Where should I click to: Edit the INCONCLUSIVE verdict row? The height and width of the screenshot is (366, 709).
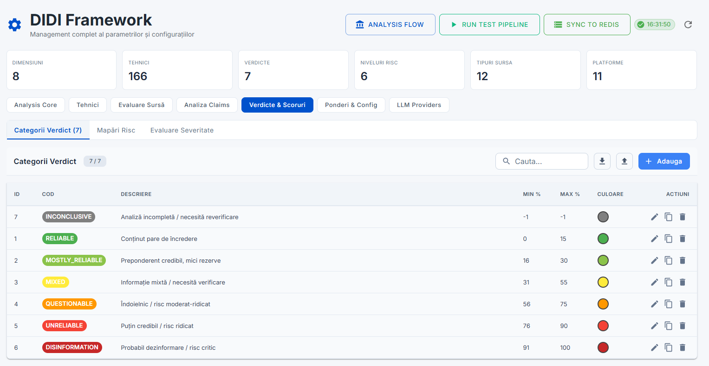(655, 217)
